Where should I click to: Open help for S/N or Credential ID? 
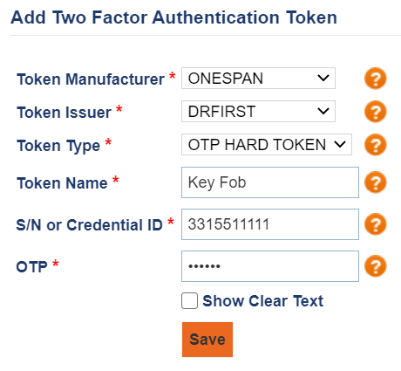click(x=375, y=224)
